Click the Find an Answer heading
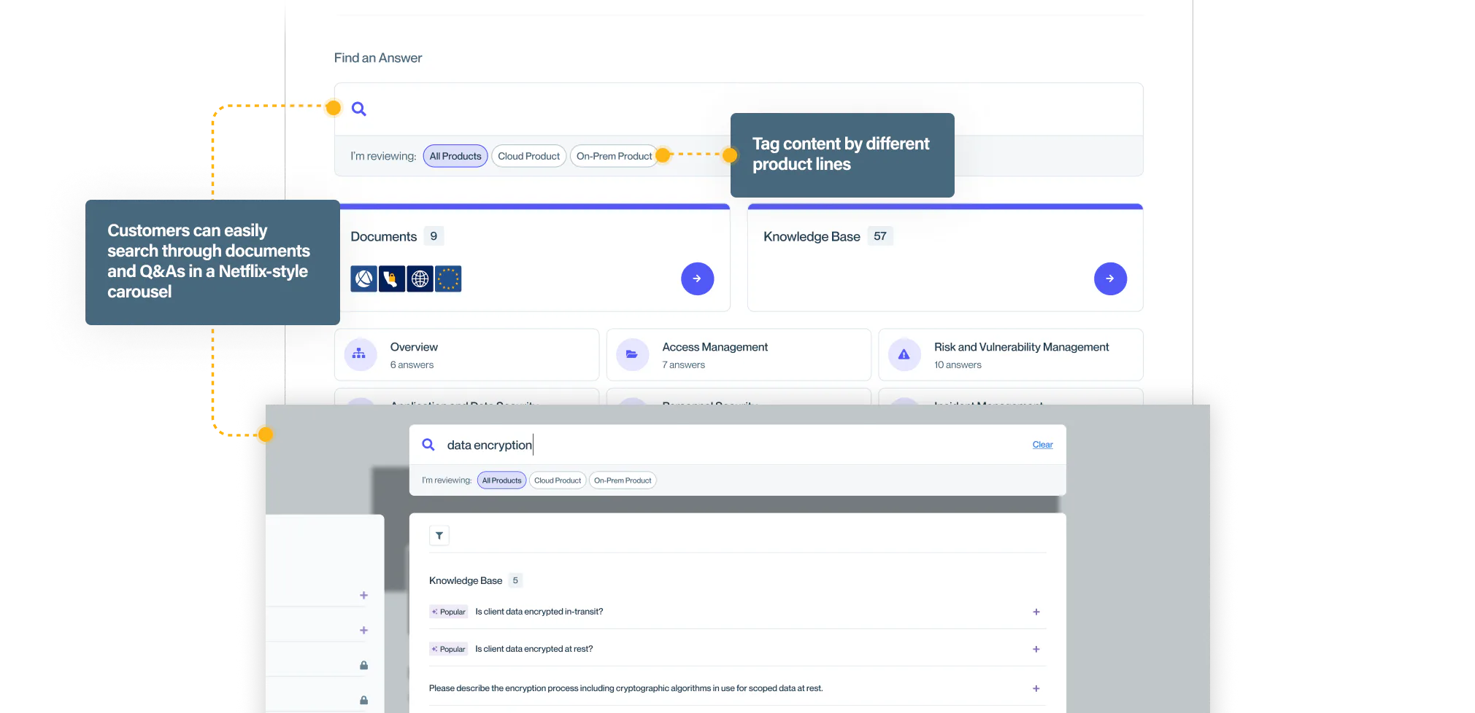Screen dimensions: 1475x713 (x=378, y=58)
